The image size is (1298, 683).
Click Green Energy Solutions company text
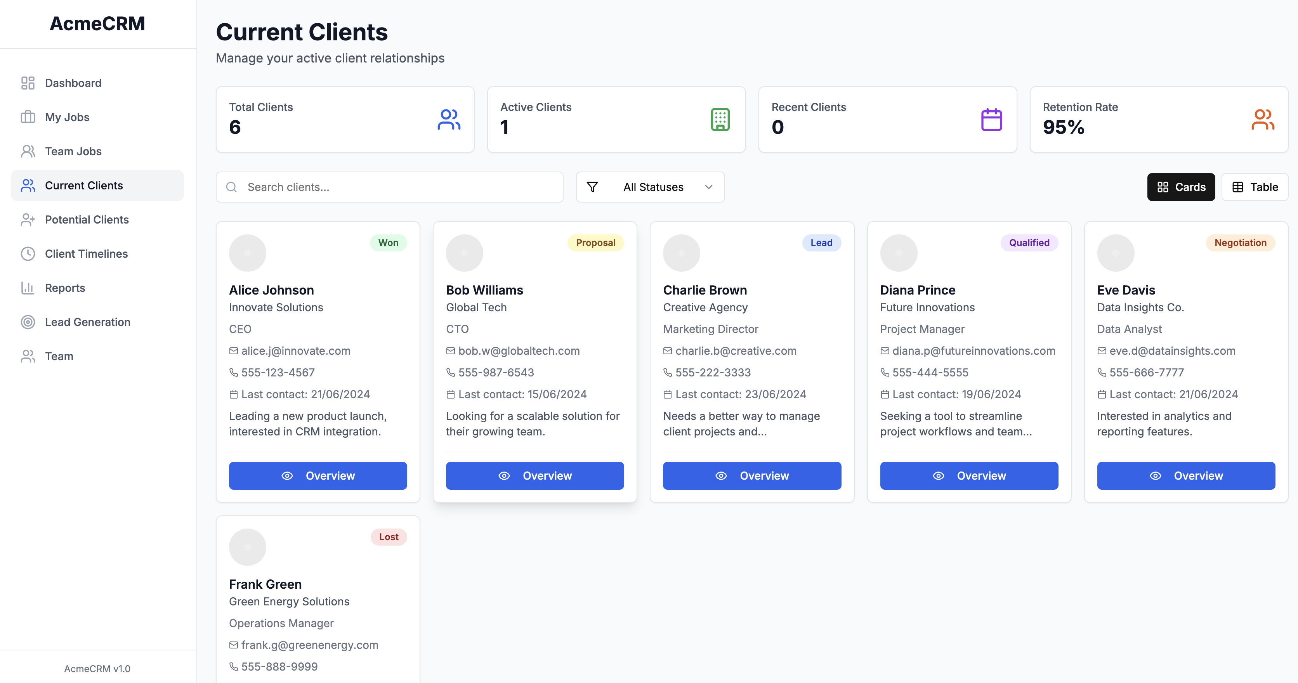click(x=289, y=602)
